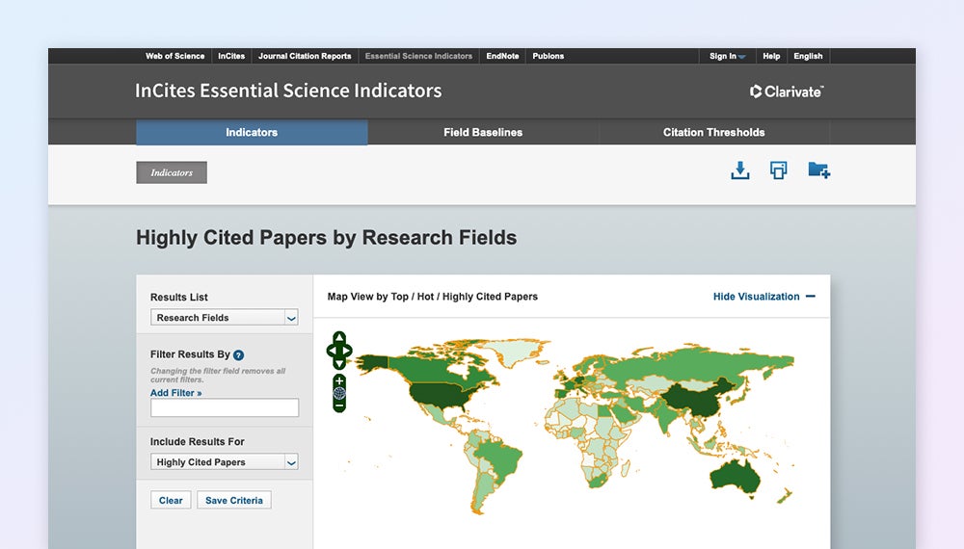This screenshot has width=964, height=549.
Task: Click the download icon
Action: point(740,170)
